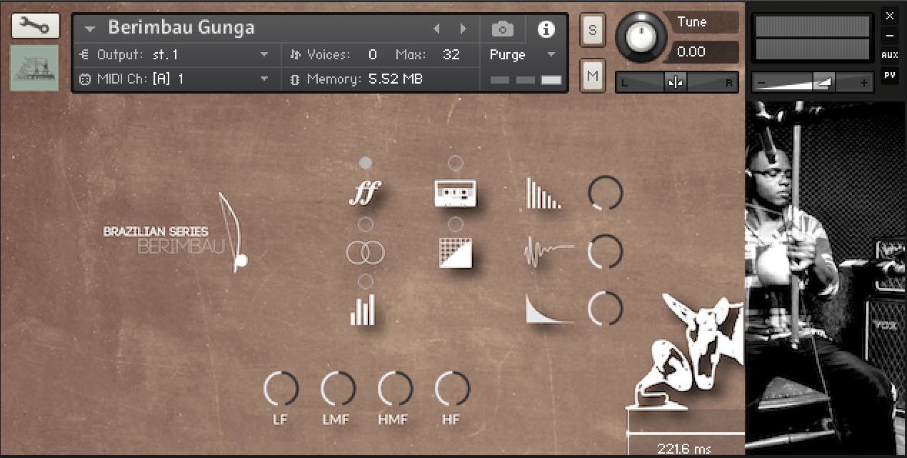Minimize the instrument view with the dash button
Screen dimensions: 907x458
[x=889, y=35]
